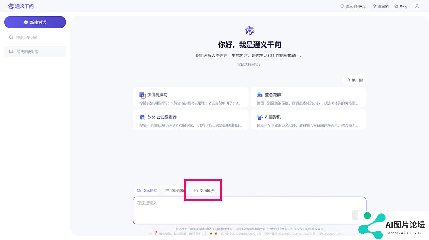Open the 联系我们 footer link
This screenshot has width=429, height=240.
[x=195, y=234]
